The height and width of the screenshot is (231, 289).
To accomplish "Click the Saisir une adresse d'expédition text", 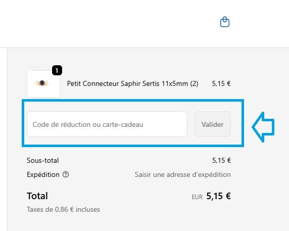I will (x=183, y=174).
